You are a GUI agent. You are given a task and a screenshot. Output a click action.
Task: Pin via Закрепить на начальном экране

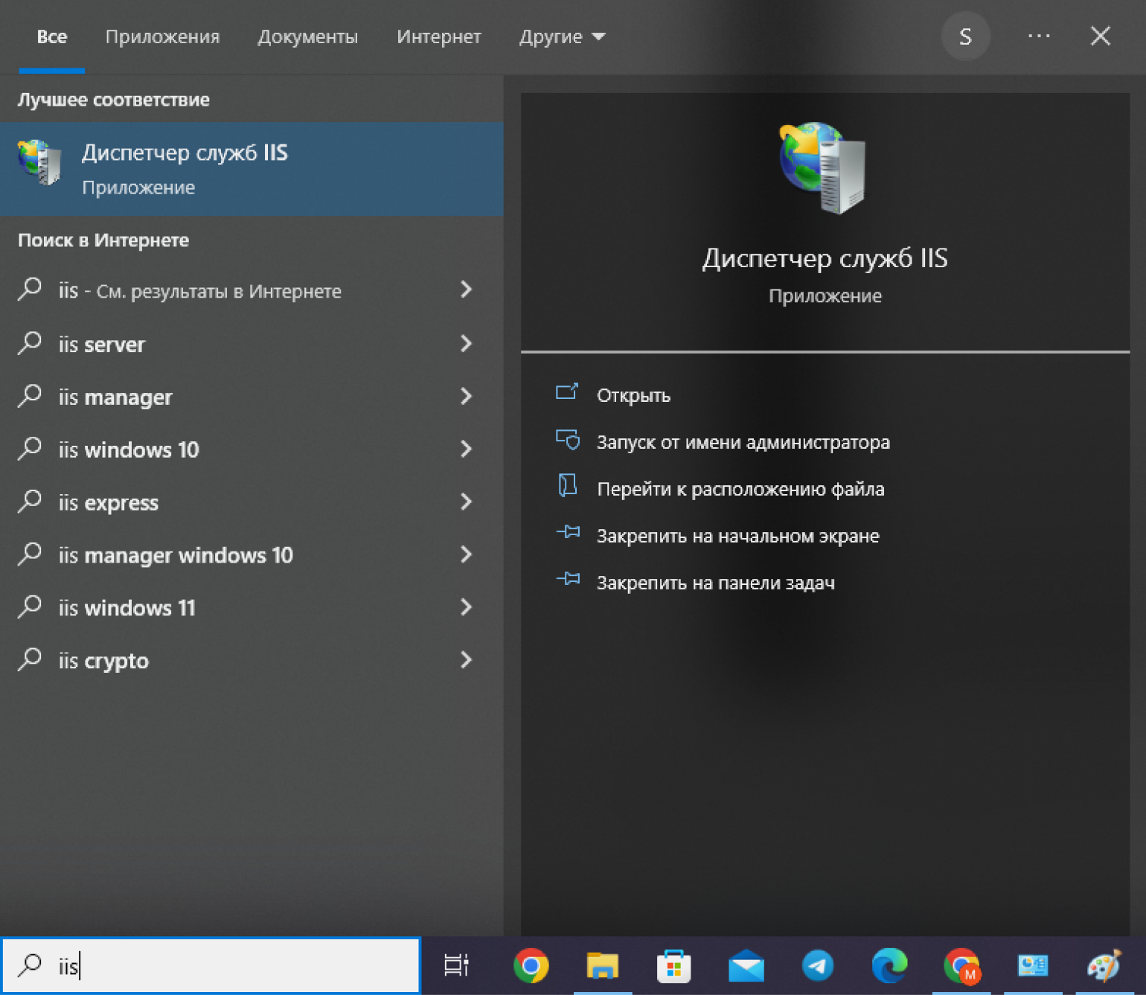[737, 536]
